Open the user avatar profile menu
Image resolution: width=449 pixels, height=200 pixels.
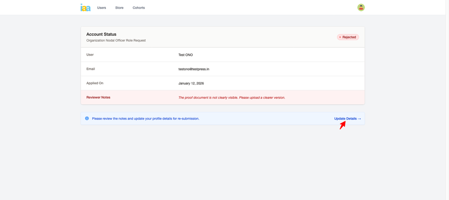[361, 8]
